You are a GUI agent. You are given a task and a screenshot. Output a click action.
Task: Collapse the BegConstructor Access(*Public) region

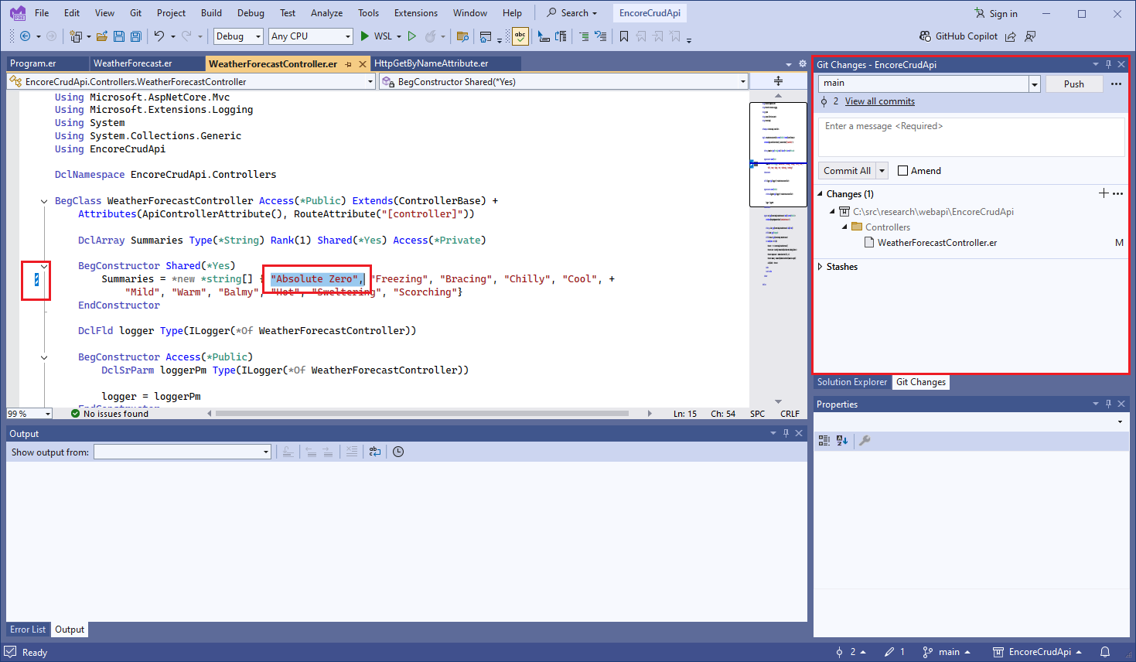click(44, 357)
